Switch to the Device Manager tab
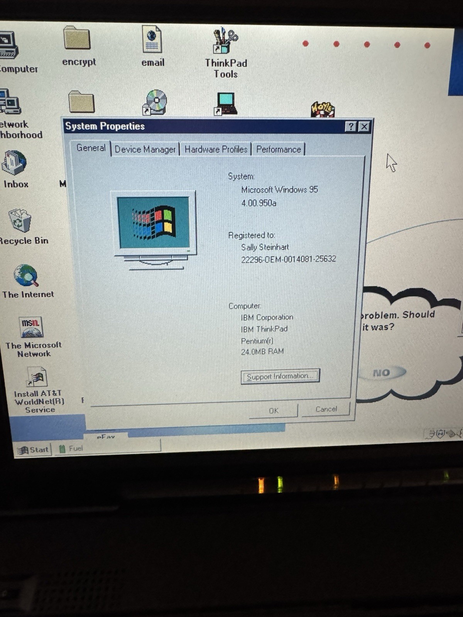 coord(145,149)
